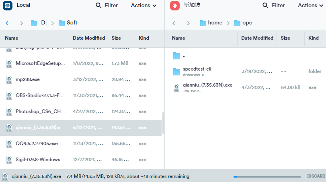
Task: Sort remote files by Size column
Action: 285,38
